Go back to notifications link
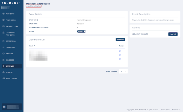Screen dimensions: 183x112 [34, 6]
